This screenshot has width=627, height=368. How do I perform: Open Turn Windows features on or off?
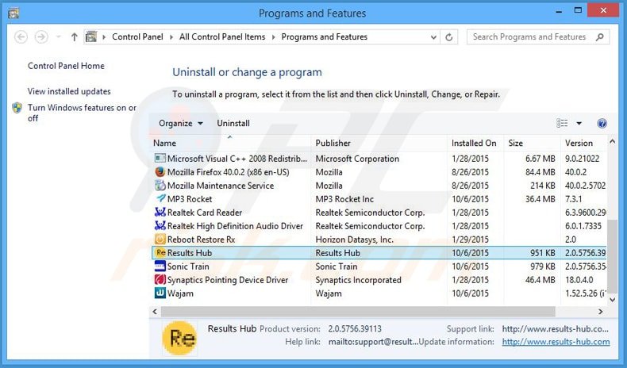click(82, 113)
